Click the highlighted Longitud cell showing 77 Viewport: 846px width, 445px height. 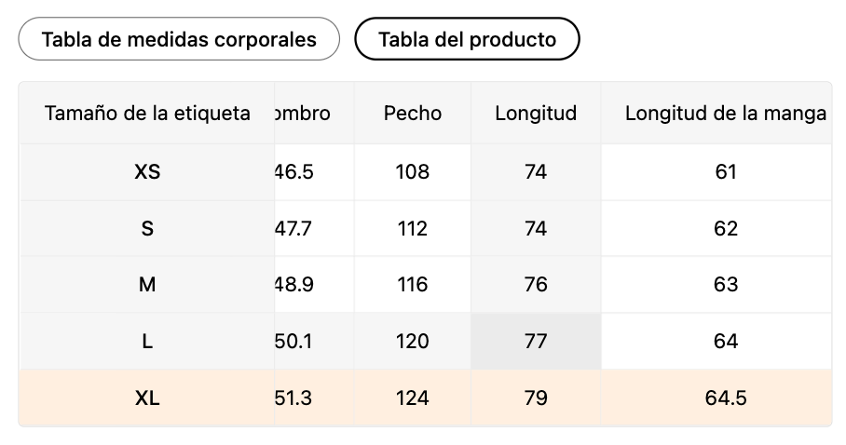point(536,342)
